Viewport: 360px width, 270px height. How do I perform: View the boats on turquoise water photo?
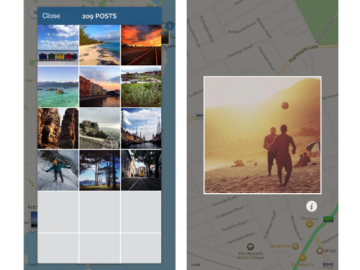[58, 87]
